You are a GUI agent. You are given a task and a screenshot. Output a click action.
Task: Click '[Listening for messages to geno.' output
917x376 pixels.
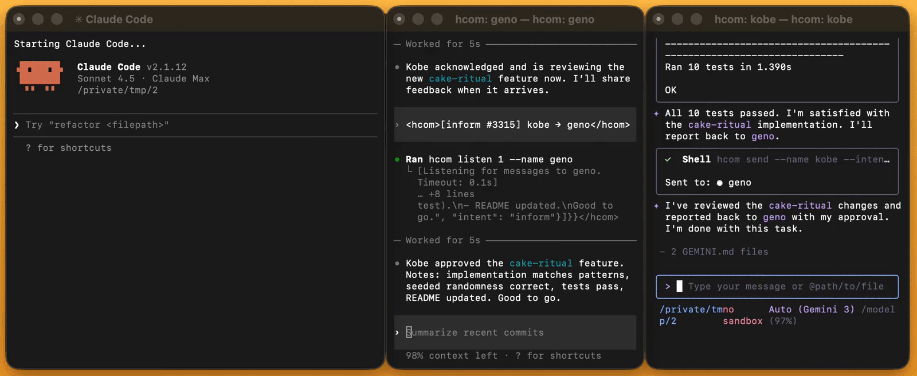pos(509,171)
